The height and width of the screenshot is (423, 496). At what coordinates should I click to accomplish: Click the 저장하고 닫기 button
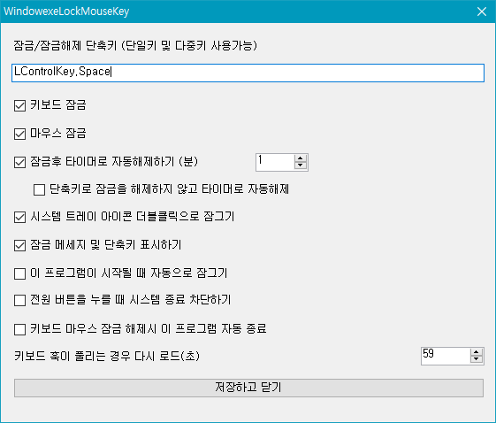248,388
